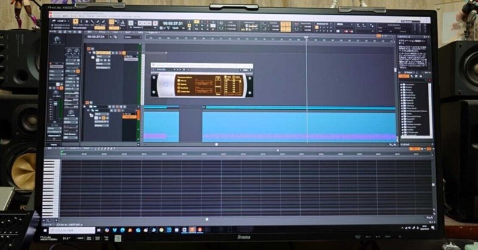Open the Custom track control dropdown

[133, 37]
